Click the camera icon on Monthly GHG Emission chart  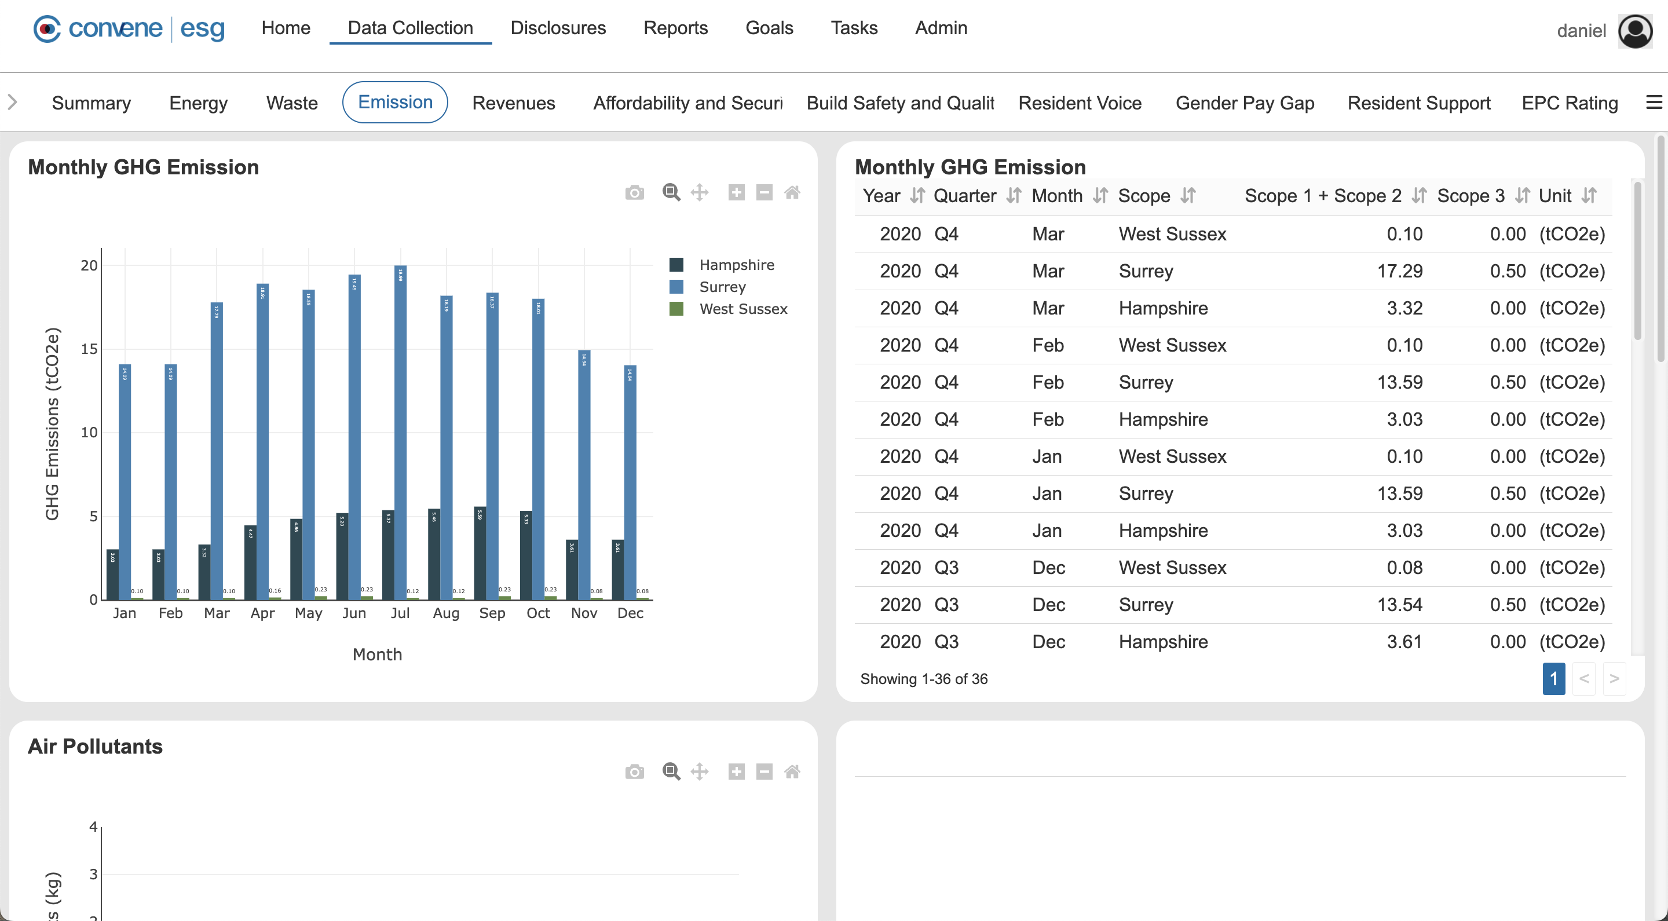(635, 192)
